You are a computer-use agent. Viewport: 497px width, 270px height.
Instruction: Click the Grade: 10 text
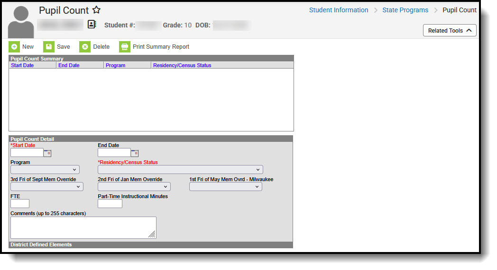coord(177,25)
